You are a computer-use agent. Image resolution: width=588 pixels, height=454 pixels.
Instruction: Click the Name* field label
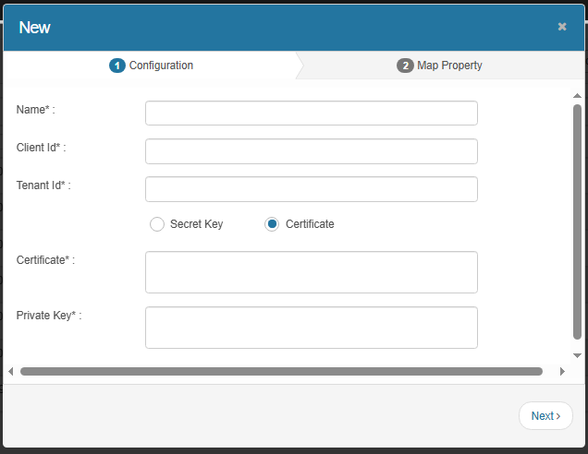(x=35, y=110)
